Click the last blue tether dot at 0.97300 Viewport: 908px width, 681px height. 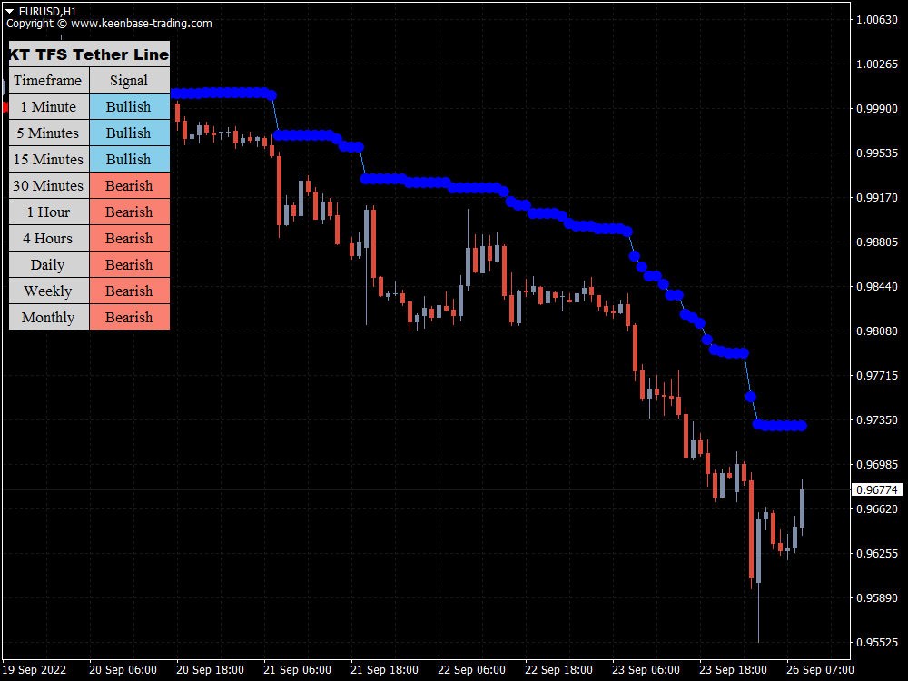point(802,426)
